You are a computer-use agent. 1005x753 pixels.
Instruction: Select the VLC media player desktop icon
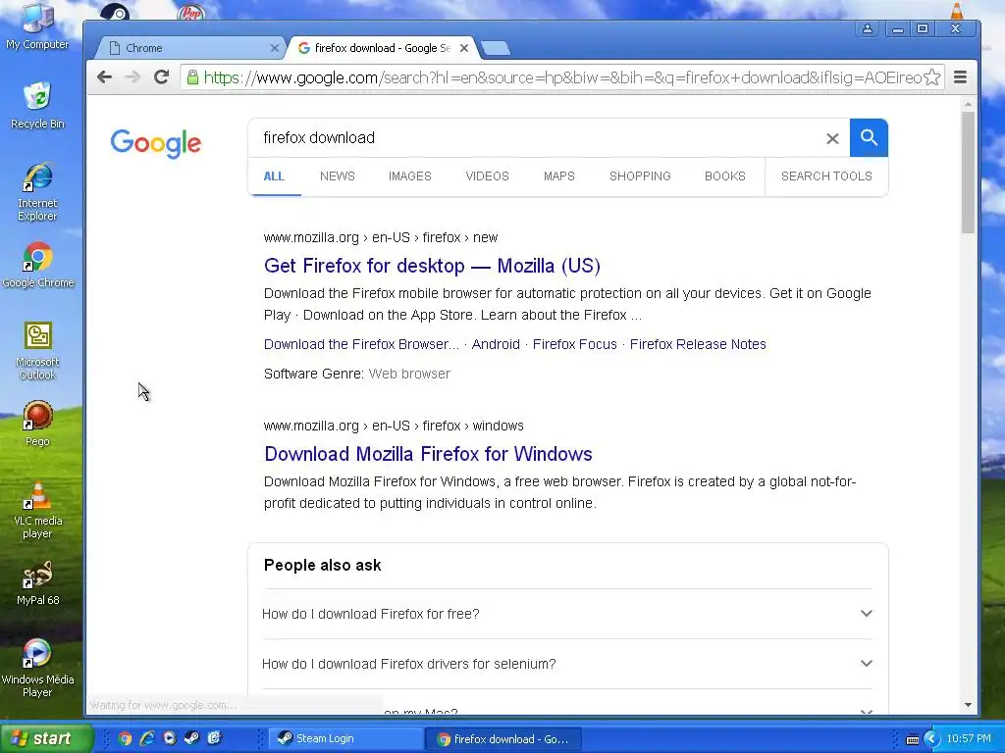(37, 510)
